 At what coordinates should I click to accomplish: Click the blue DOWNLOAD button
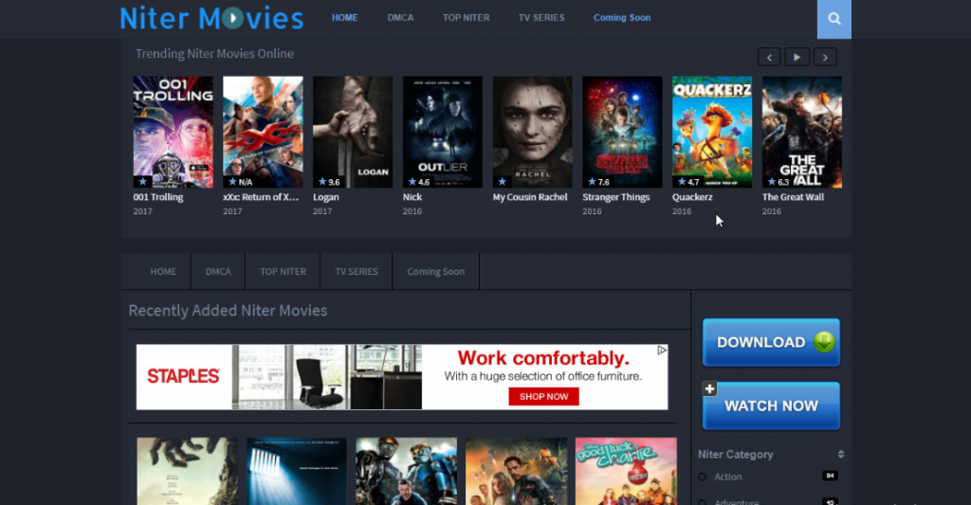[771, 342]
